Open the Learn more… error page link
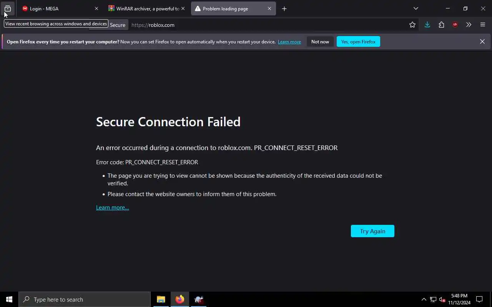The height and width of the screenshot is (307, 492). pyautogui.click(x=113, y=208)
